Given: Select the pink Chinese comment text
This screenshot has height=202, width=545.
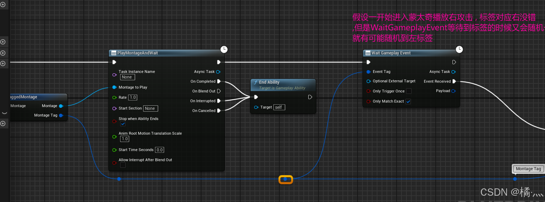Looking at the screenshot, I should (x=448, y=28).
